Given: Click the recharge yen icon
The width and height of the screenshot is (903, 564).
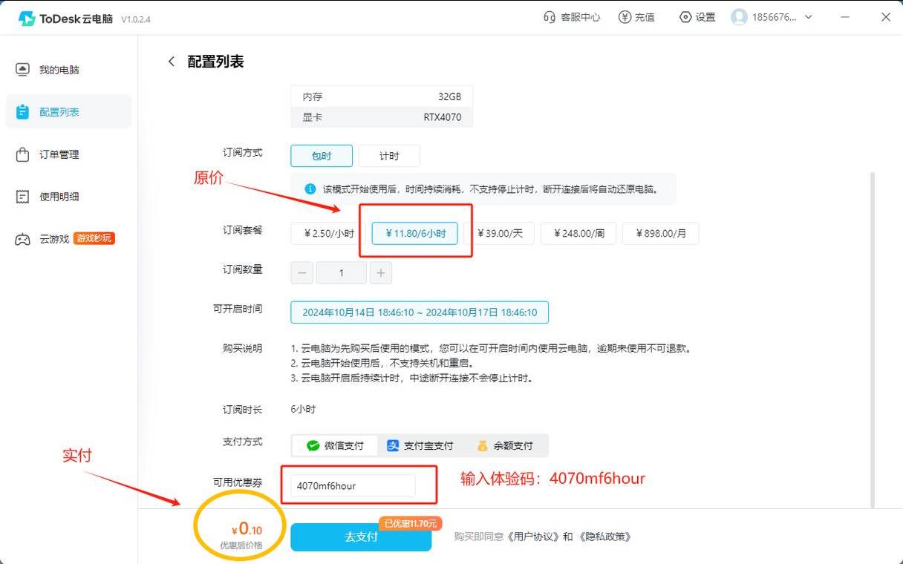Looking at the screenshot, I should pyautogui.click(x=625, y=17).
